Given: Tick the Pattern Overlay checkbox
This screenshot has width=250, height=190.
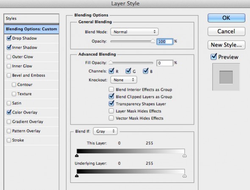Looking at the screenshot, I should pos(9,131).
